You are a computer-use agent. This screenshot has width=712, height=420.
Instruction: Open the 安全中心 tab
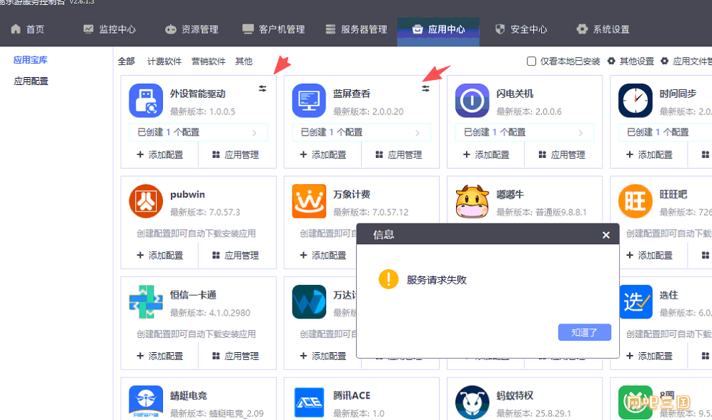(x=521, y=29)
